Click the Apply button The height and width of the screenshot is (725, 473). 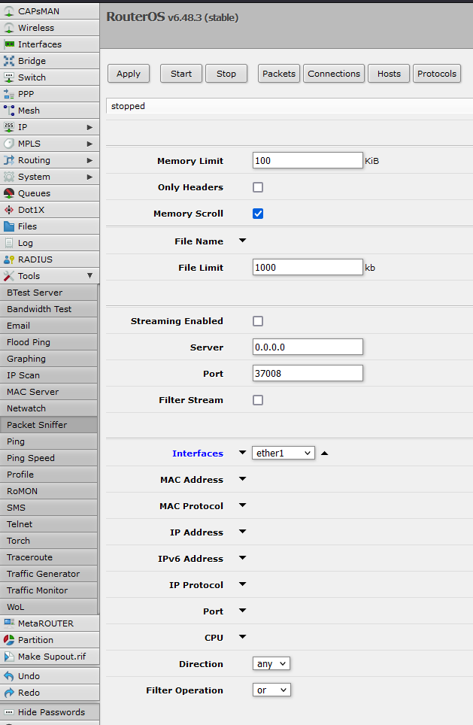pyautogui.click(x=129, y=74)
